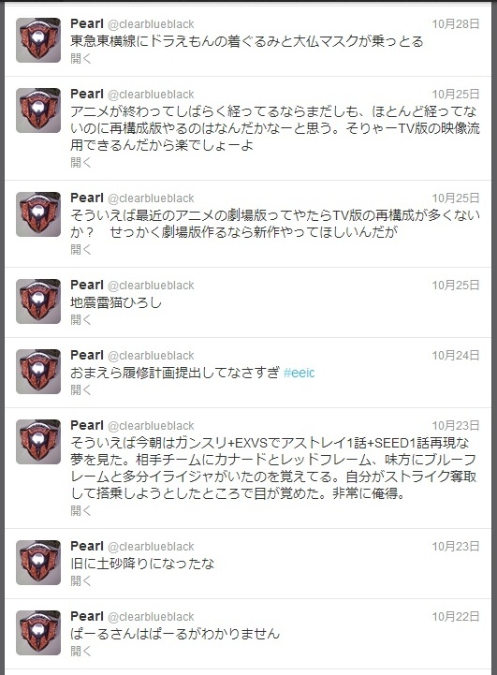Click the 10月28日 timestamp
The image size is (497, 675).
pos(456,24)
